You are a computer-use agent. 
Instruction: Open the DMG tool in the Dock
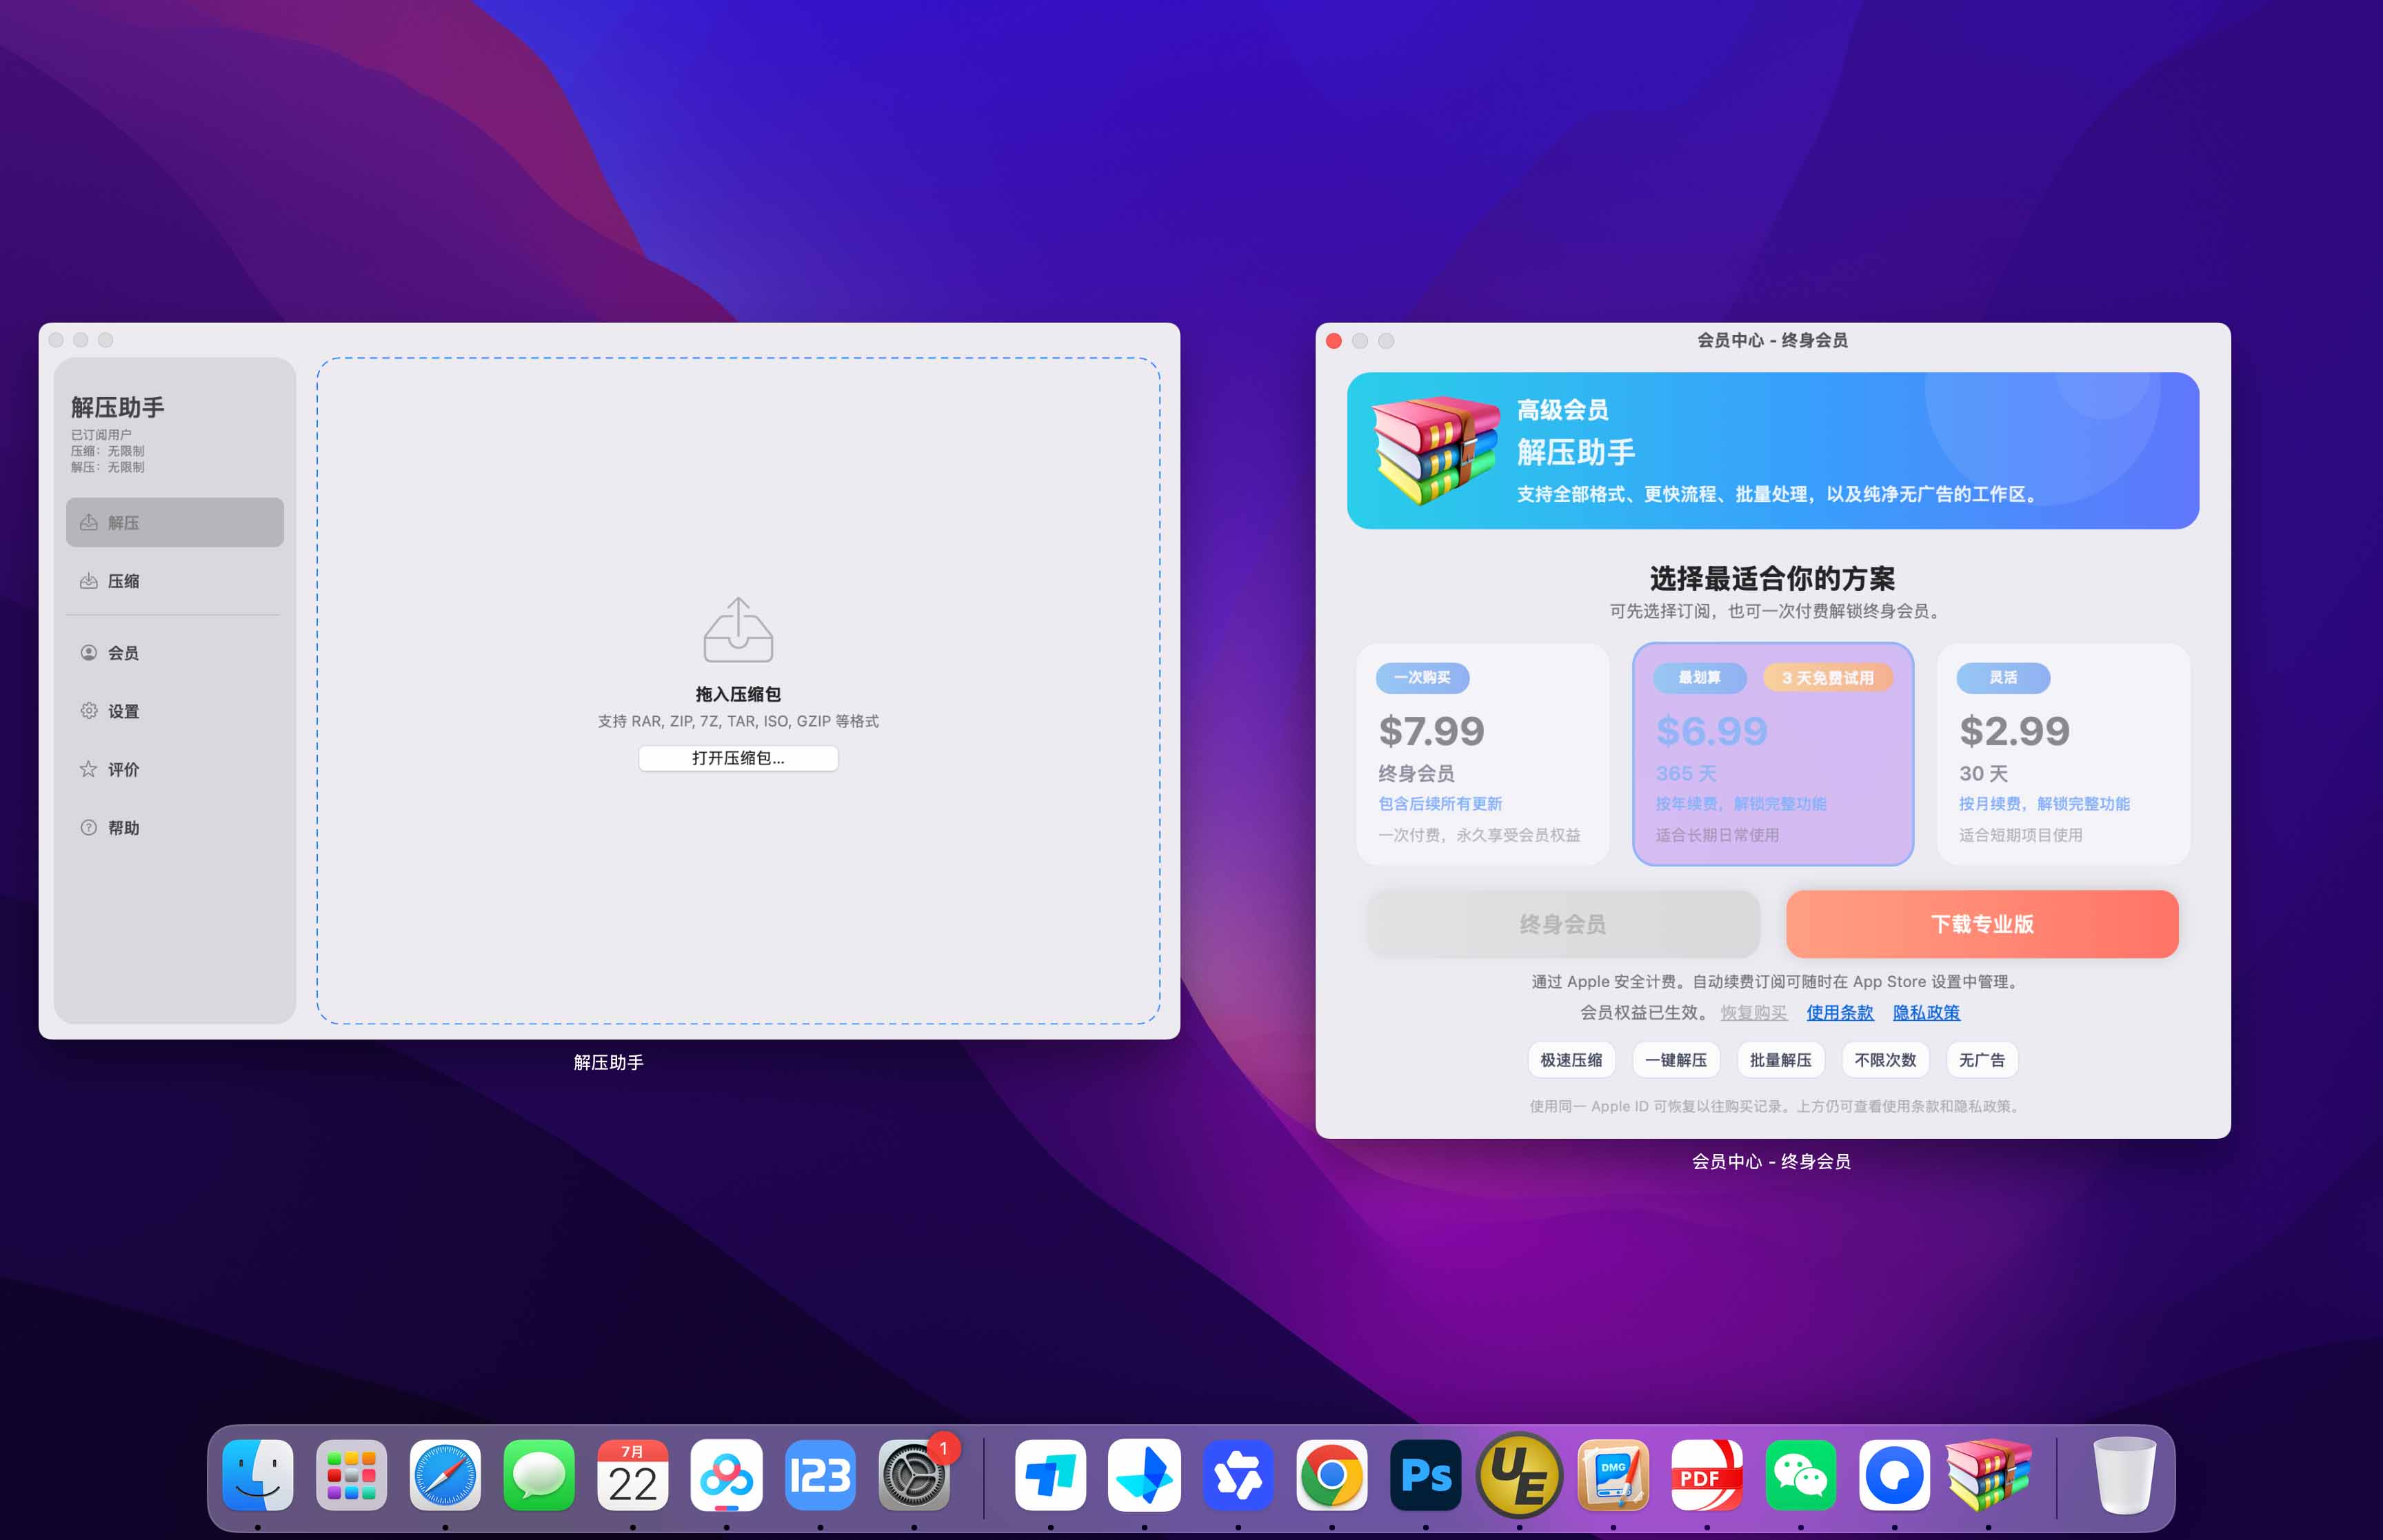[x=1613, y=1475]
